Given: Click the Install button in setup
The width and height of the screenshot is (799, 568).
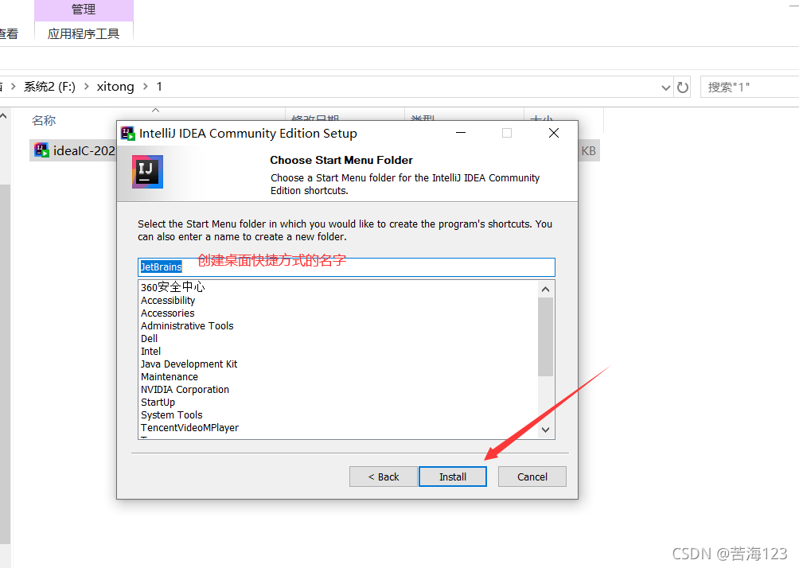Looking at the screenshot, I should click(453, 477).
